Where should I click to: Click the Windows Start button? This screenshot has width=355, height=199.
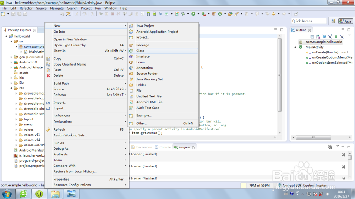(x=7, y=194)
